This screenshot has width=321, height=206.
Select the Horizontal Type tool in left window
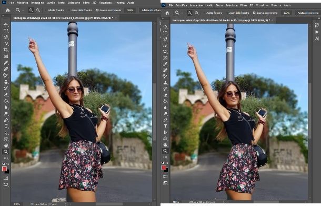click(x=6, y=126)
